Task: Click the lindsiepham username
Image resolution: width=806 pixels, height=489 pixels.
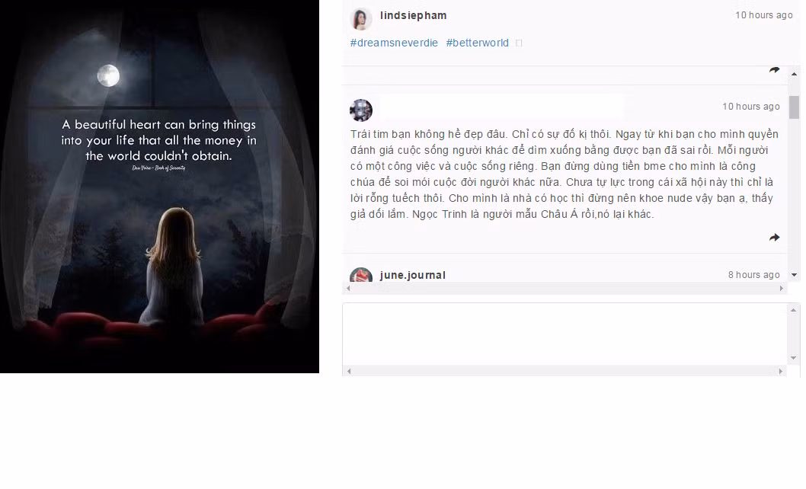Action: (413, 15)
